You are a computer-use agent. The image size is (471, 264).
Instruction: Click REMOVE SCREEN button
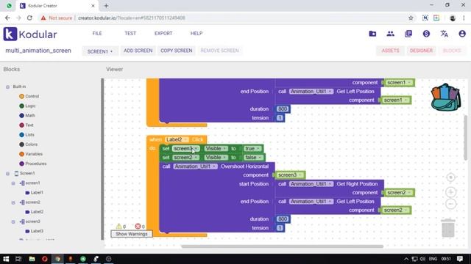click(x=219, y=51)
